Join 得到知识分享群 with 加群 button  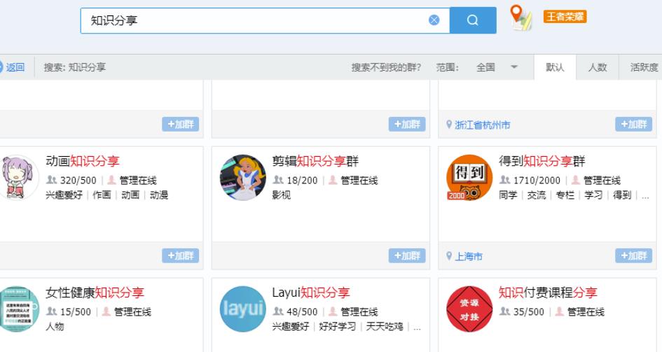(x=633, y=256)
